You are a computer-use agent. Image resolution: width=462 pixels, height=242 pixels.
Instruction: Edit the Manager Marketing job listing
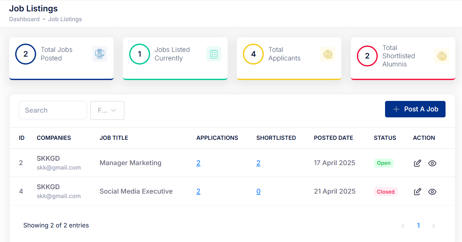click(418, 163)
